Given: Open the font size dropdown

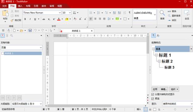Looking at the screenshot, I should (70, 13).
